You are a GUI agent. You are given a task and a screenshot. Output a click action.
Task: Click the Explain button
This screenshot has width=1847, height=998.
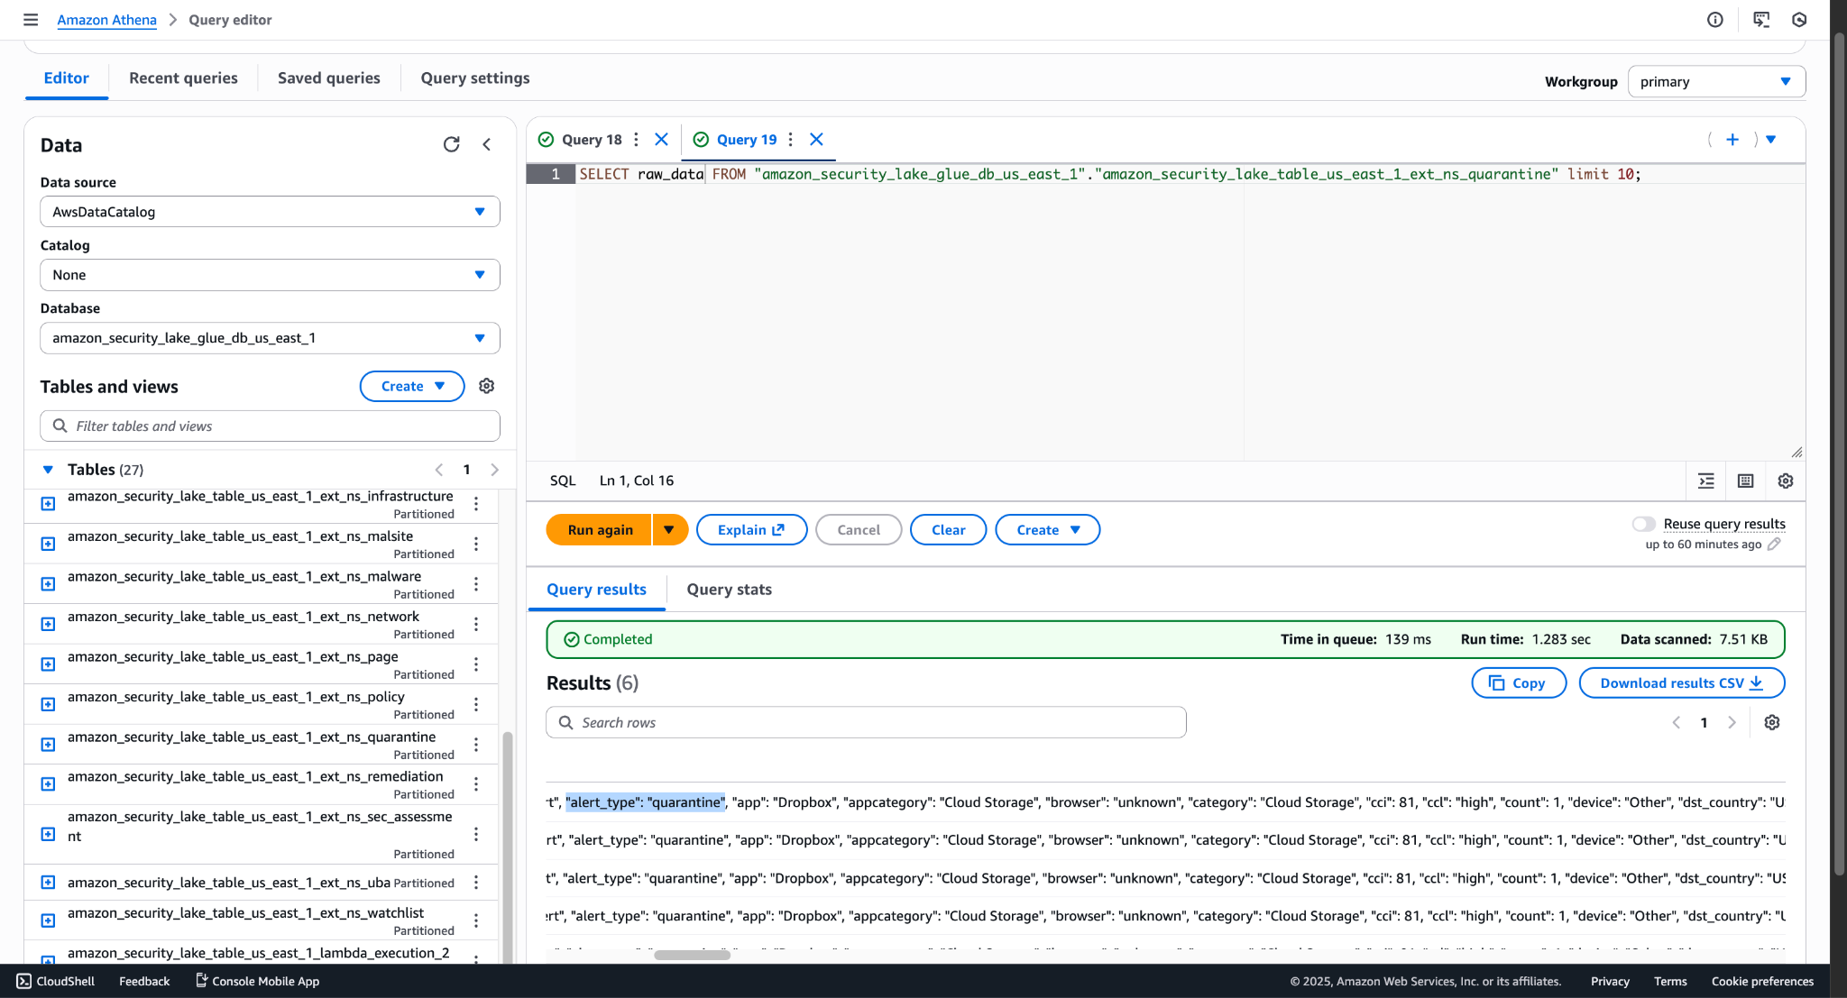pos(751,529)
